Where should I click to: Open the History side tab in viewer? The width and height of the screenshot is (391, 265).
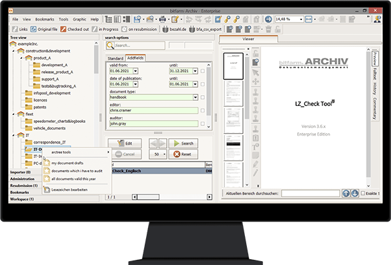coord(374,89)
